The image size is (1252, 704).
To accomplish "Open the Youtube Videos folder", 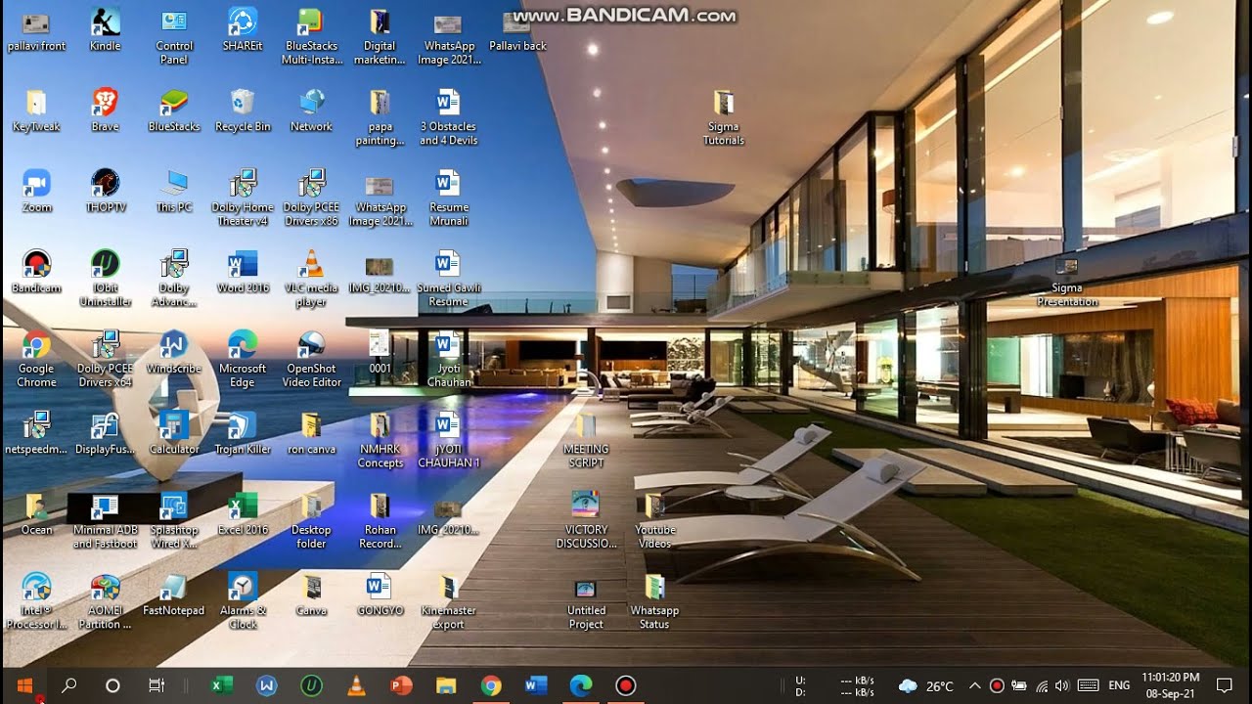I will click(x=654, y=520).
